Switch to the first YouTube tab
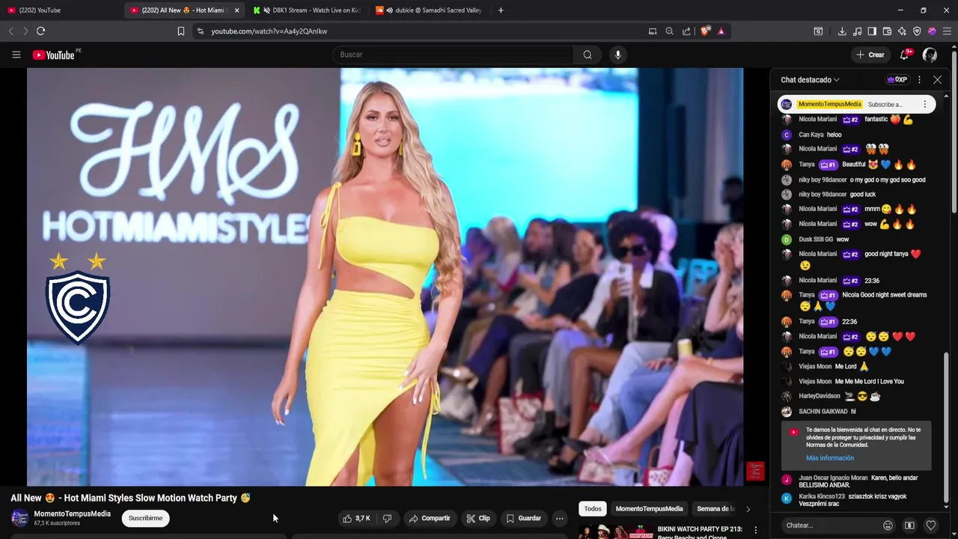 tap(60, 10)
